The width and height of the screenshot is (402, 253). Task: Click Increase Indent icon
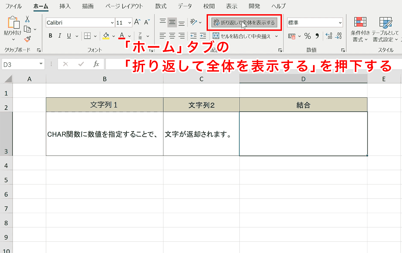click(x=203, y=36)
